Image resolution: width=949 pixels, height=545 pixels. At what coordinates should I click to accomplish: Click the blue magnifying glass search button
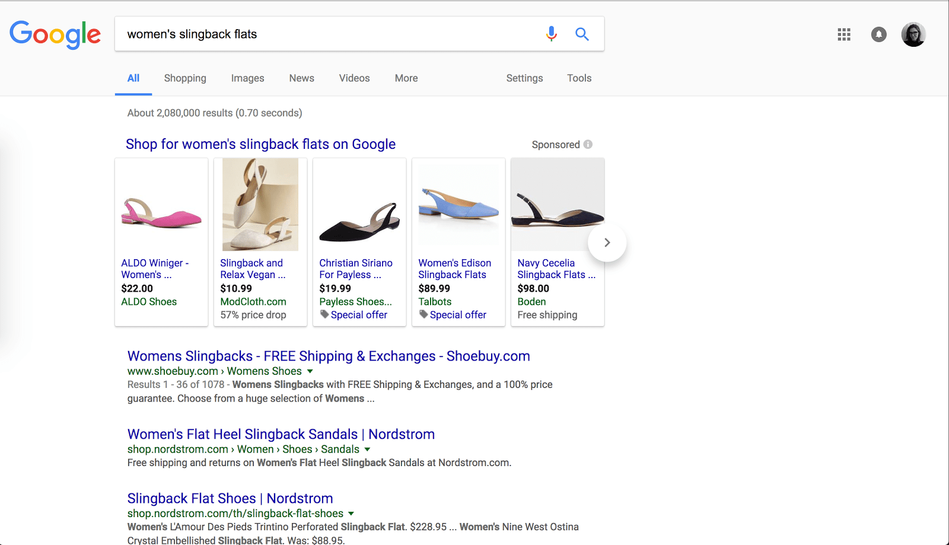[x=582, y=34]
